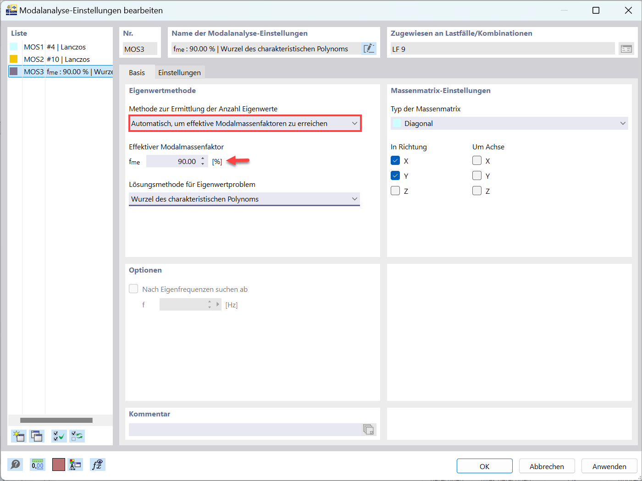Screen dimensions: 642x481
Task: Click the Abbrechen button
Action: pyautogui.click(x=547, y=466)
